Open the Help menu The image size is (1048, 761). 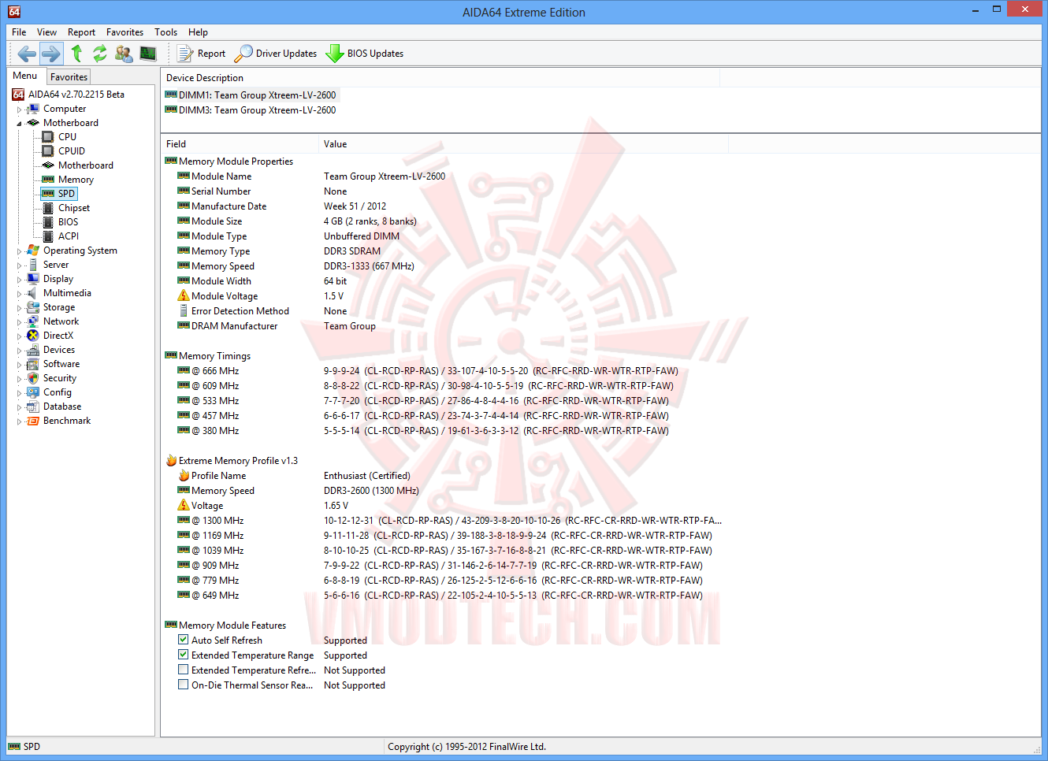tap(198, 32)
